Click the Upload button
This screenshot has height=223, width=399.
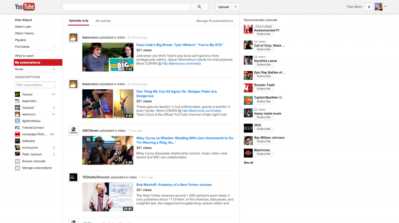(223, 7)
